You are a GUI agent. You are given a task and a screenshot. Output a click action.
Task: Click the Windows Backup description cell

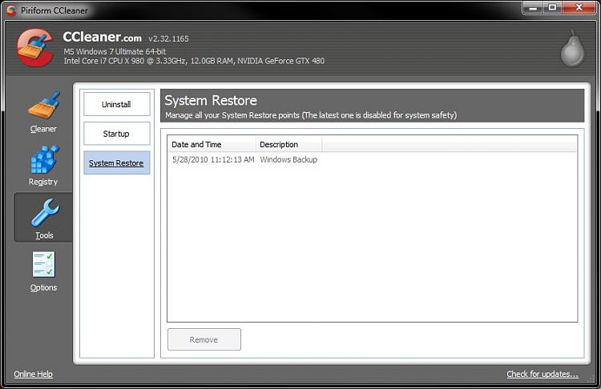coord(288,159)
